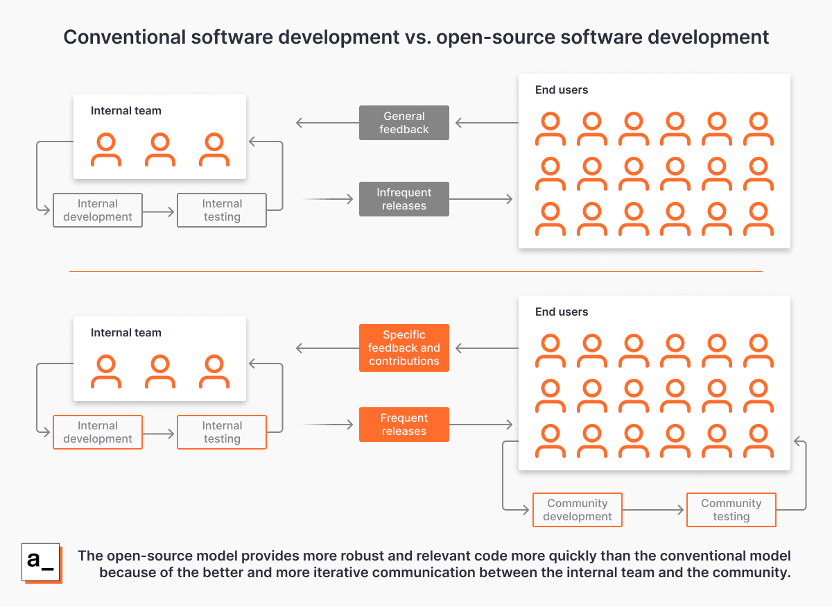Click the middle person icon in top Internal team
This screenshot has width=832, height=607.
pyautogui.click(x=160, y=150)
